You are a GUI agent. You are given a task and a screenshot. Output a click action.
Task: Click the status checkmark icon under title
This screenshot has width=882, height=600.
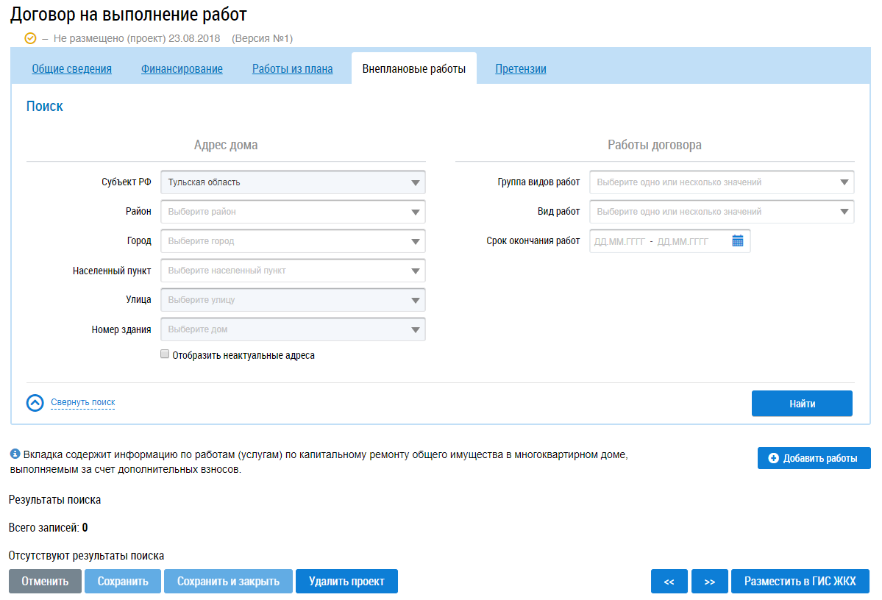tap(30, 38)
